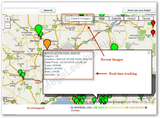The width and height of the screenshot is (160, 118).
Task: Click the red marker near Myrtleford
Action: pyautogui.click(x=153, y=24)
